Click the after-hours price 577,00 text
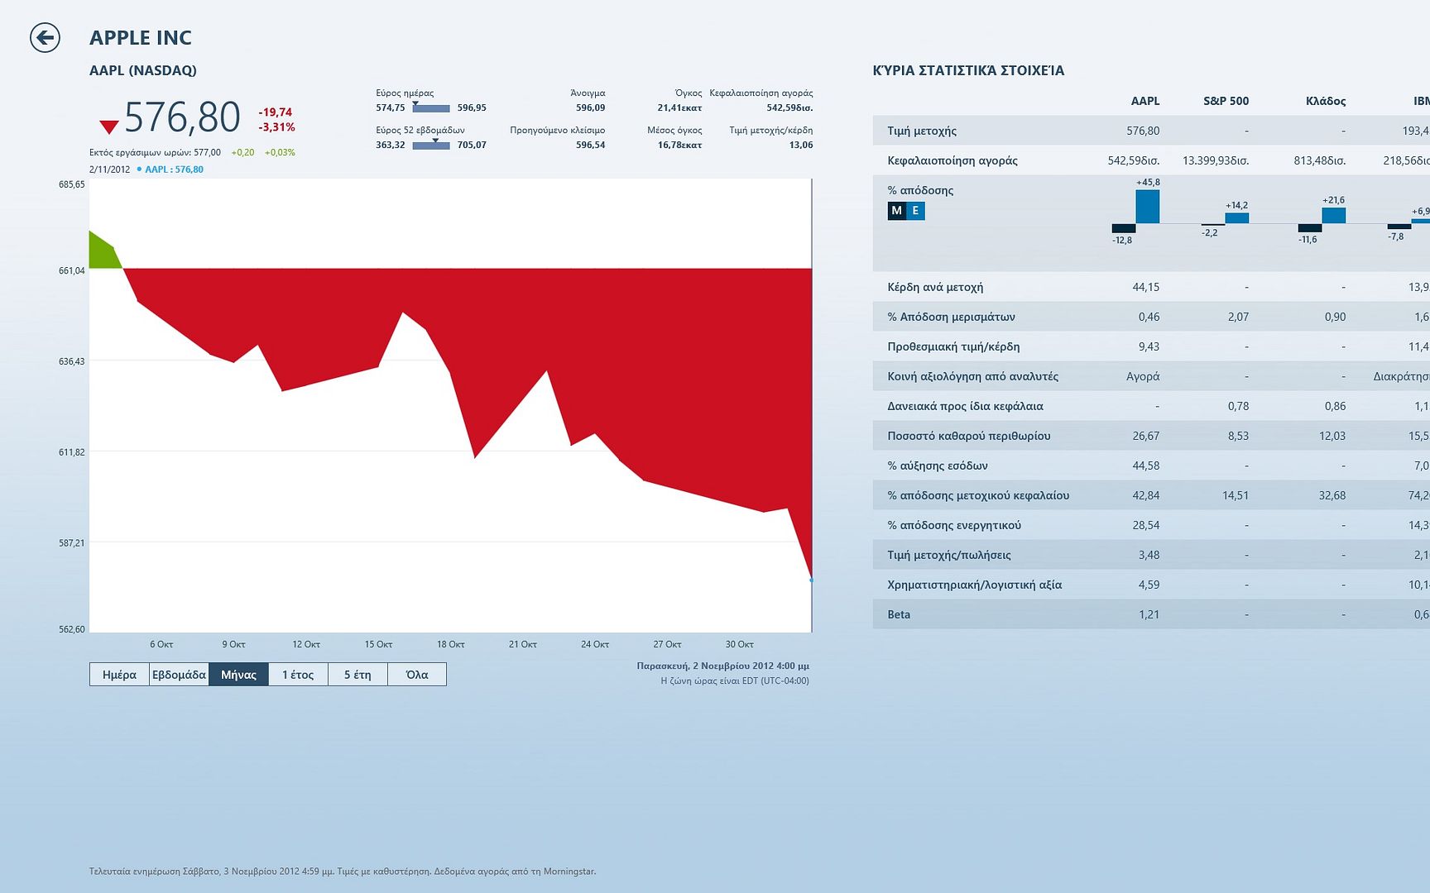1430x893 pixels. coord(208,153)
